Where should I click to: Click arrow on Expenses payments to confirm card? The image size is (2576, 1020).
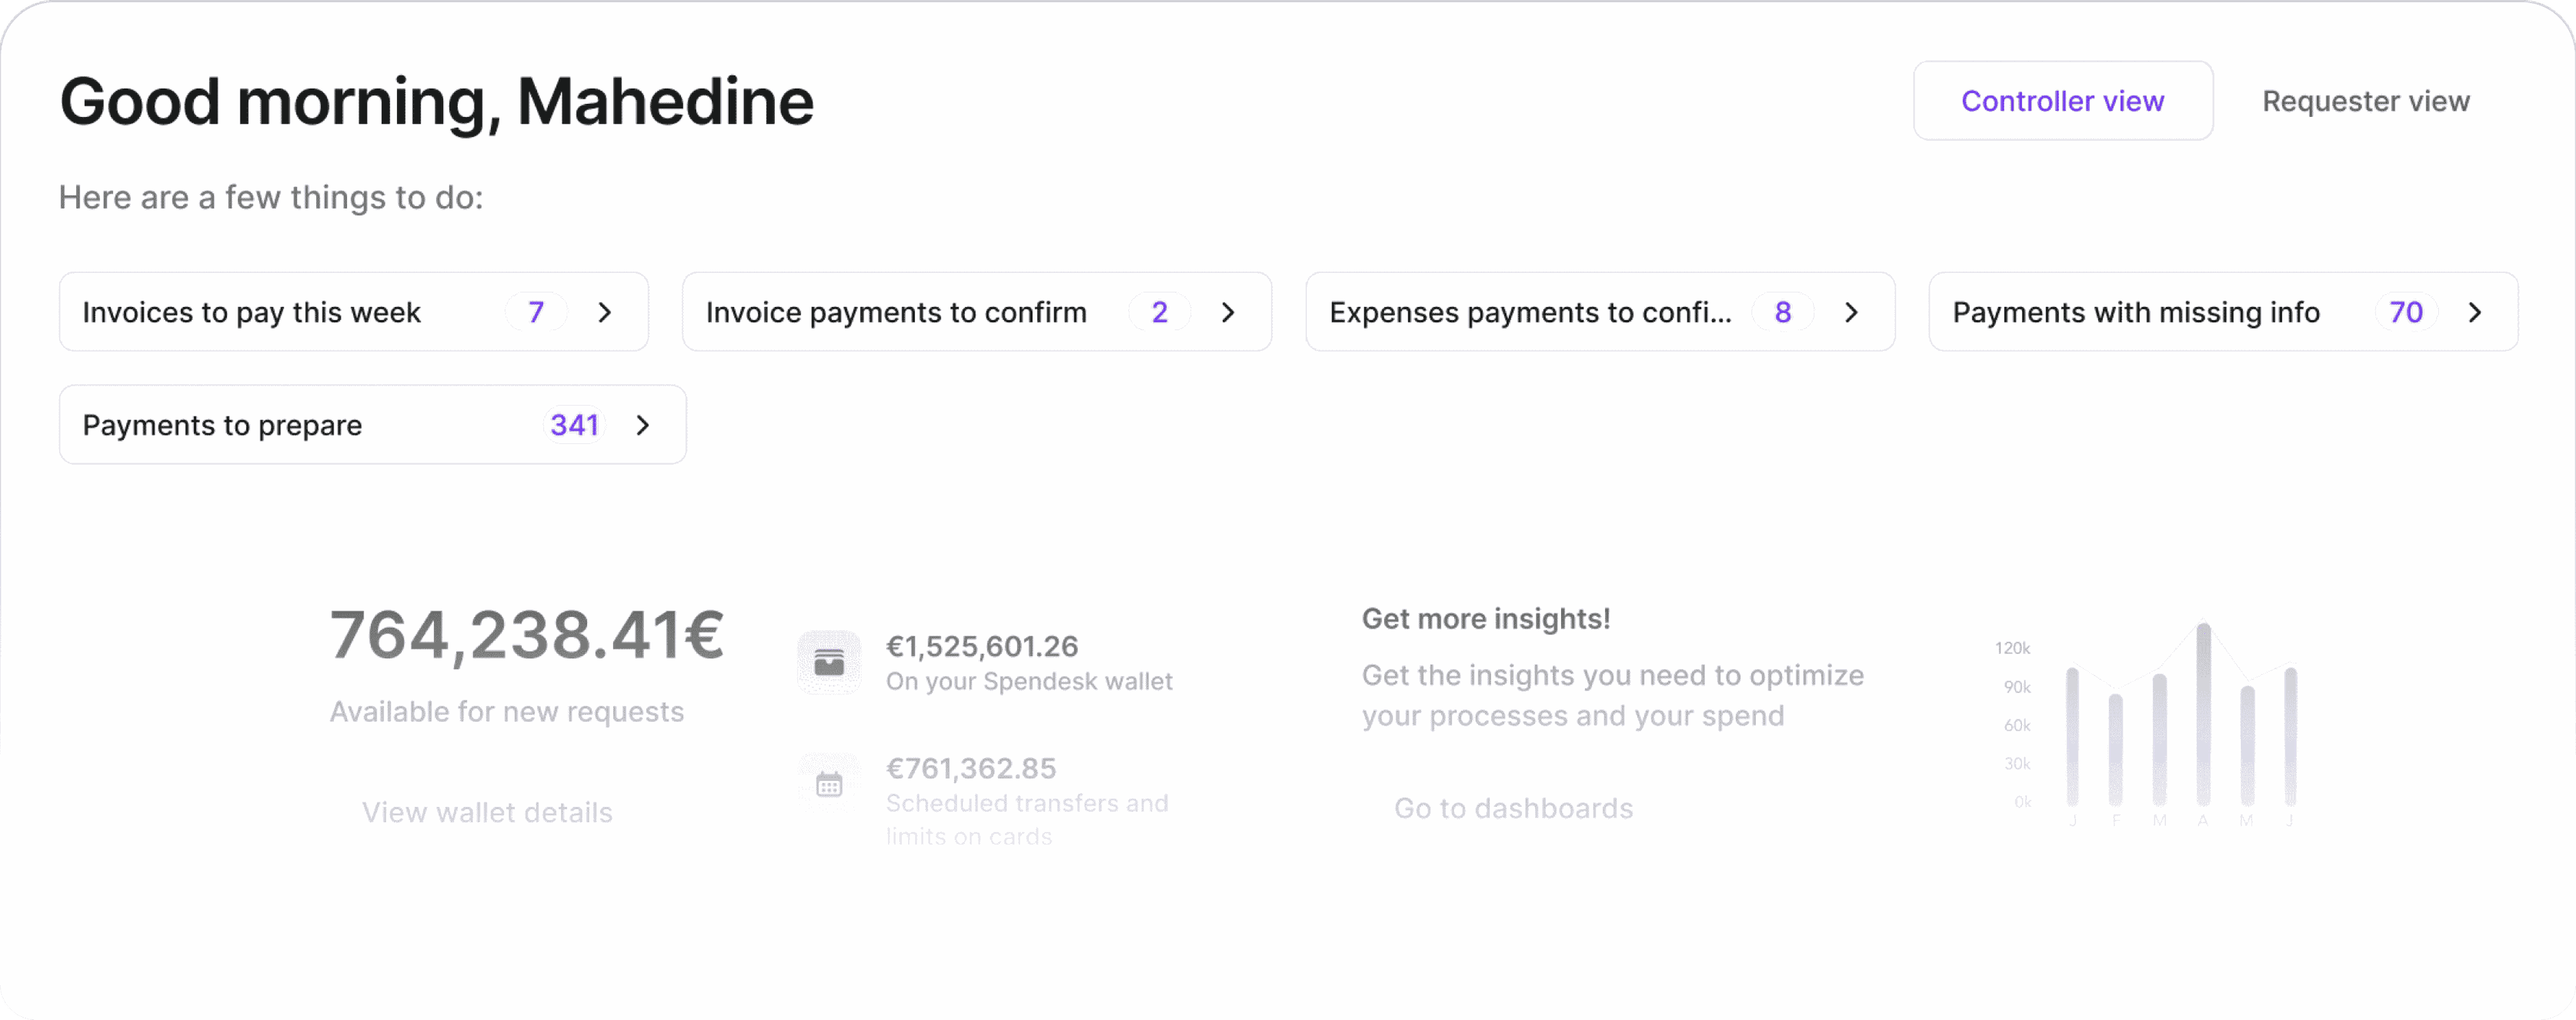1851,312
